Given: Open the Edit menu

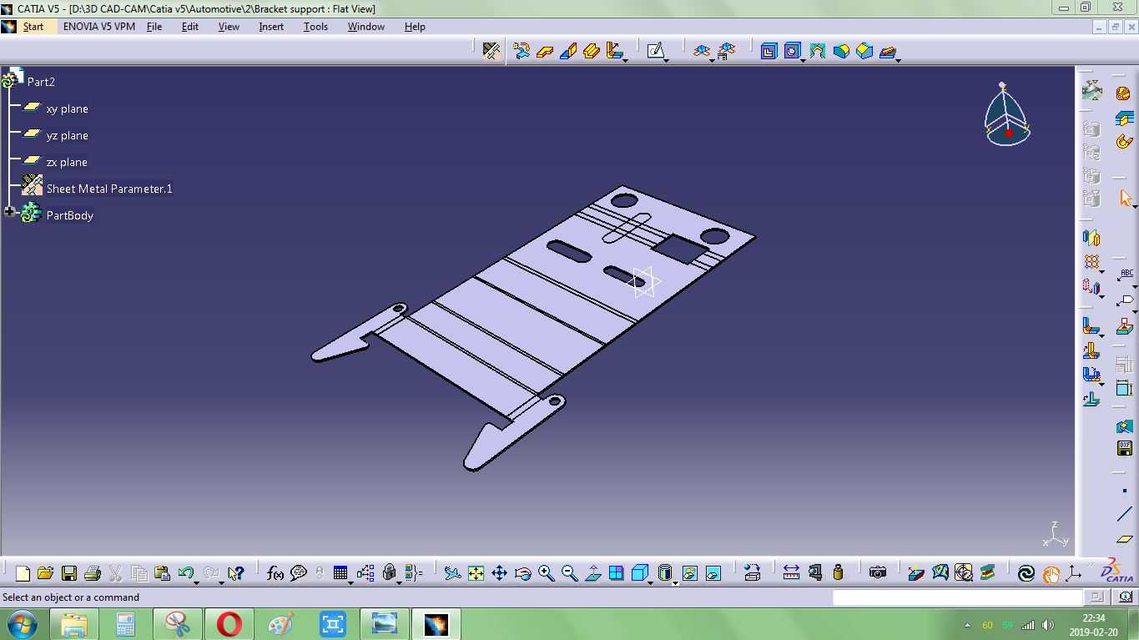Looking at the screenshot, I should click(190, 27).
